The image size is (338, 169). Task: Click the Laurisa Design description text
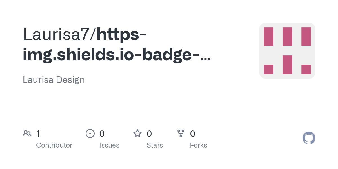(x=54, y=80)
